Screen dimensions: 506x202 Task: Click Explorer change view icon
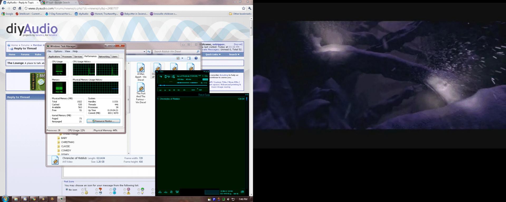178,58
